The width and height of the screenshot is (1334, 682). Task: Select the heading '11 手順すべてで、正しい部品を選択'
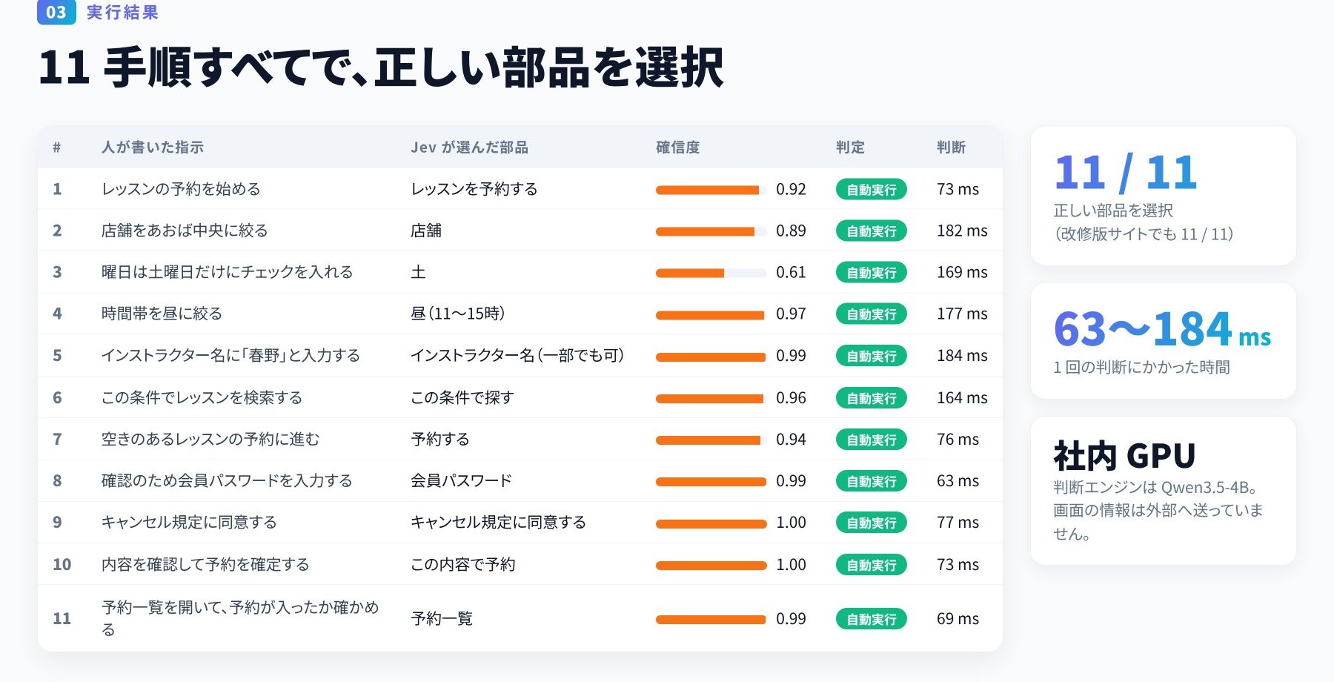381,67
